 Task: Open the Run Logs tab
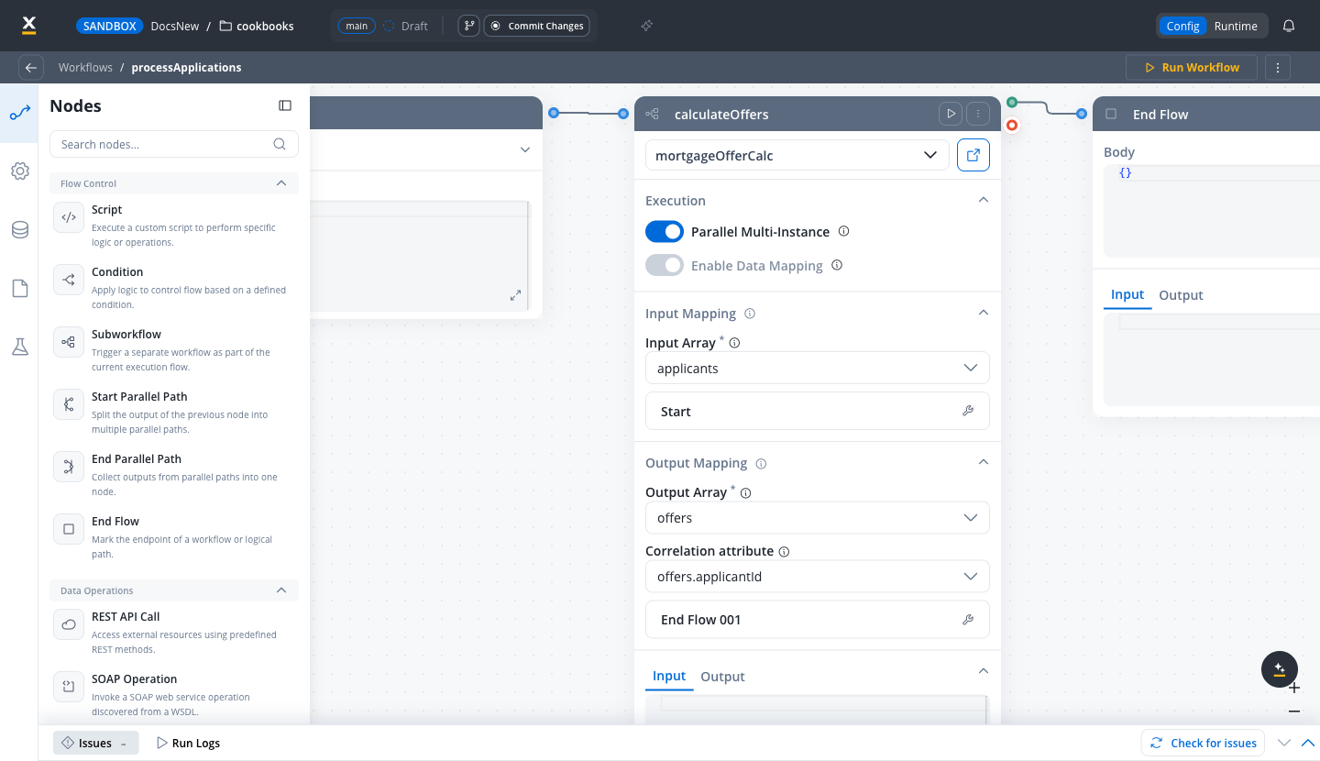pos(188,743)
